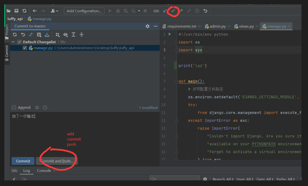Click Rollback in the commit toolbar
The image size is (308, 186).
tap(23, 35)
